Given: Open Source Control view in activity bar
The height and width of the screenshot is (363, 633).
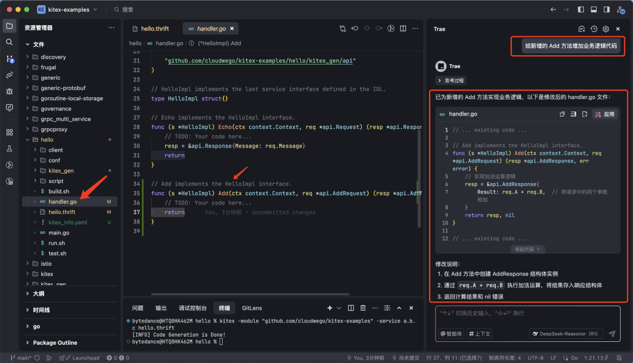Looking at the screenshot, I should point(9,59).
